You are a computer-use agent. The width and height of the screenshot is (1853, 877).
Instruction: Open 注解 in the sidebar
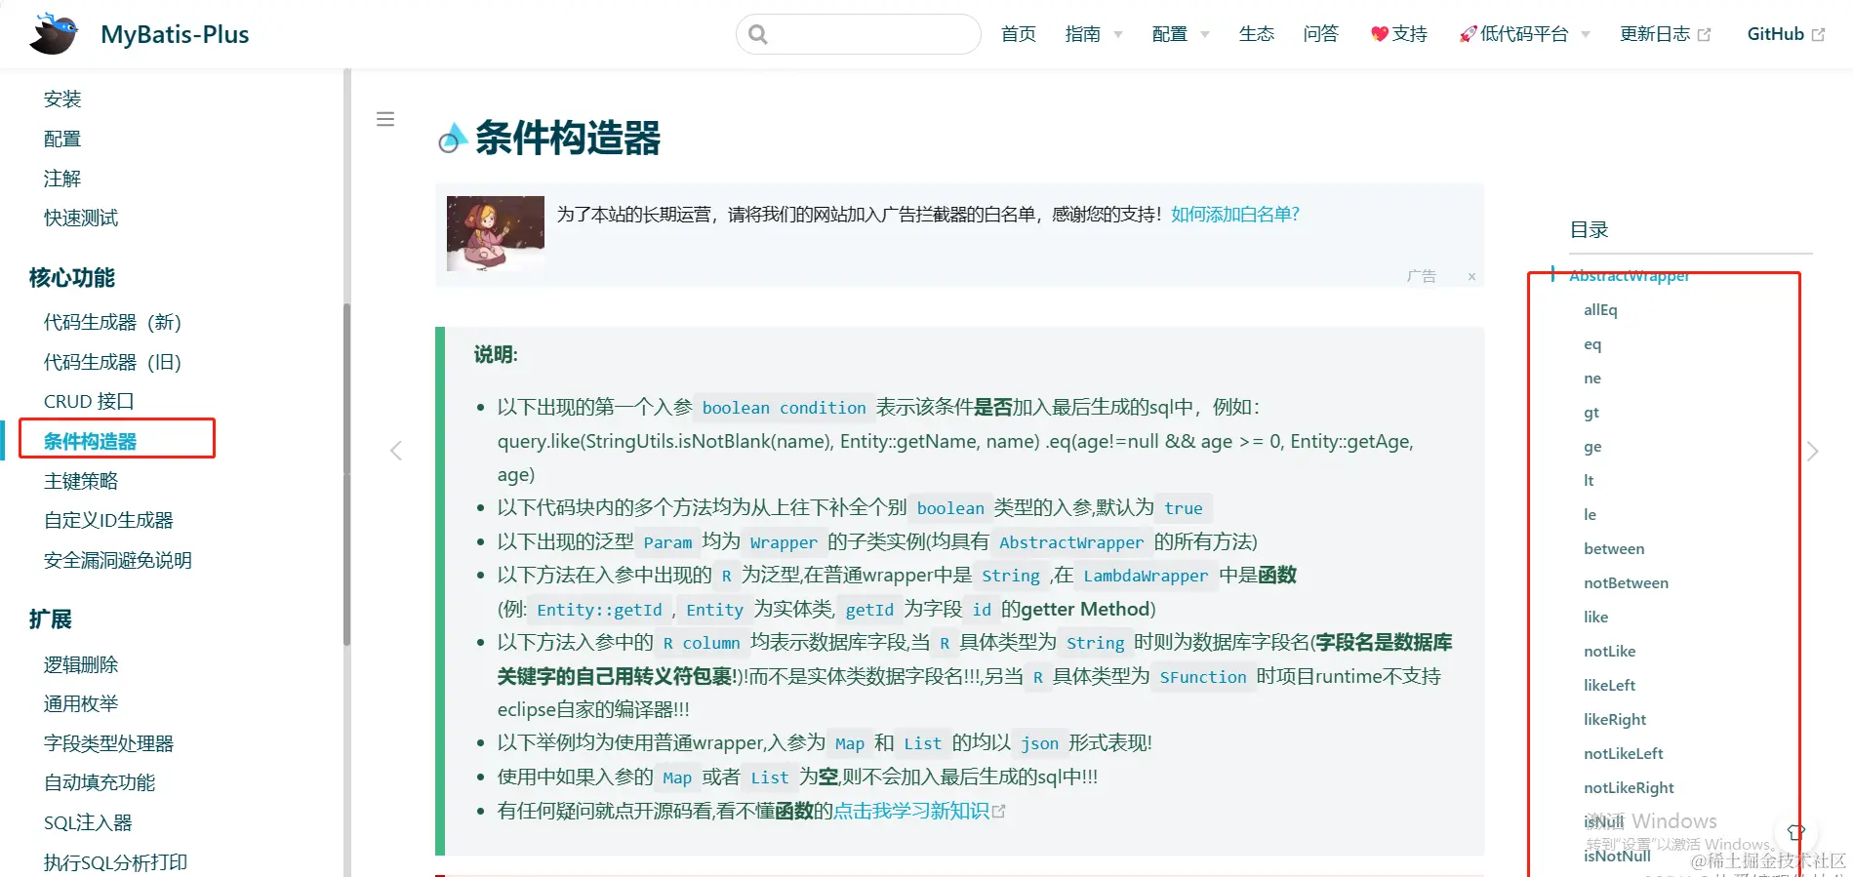point(62,179)
